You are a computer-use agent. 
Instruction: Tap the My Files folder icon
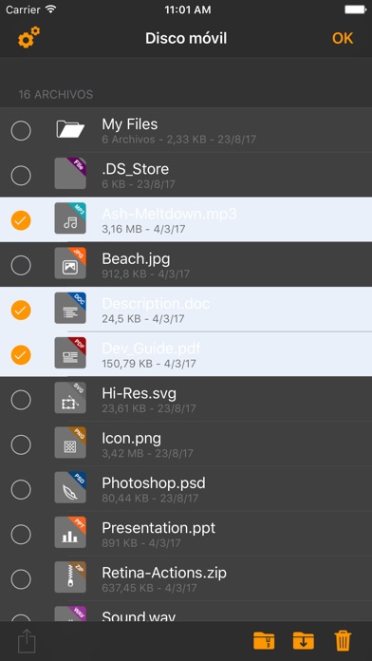(x=70, y=130)
